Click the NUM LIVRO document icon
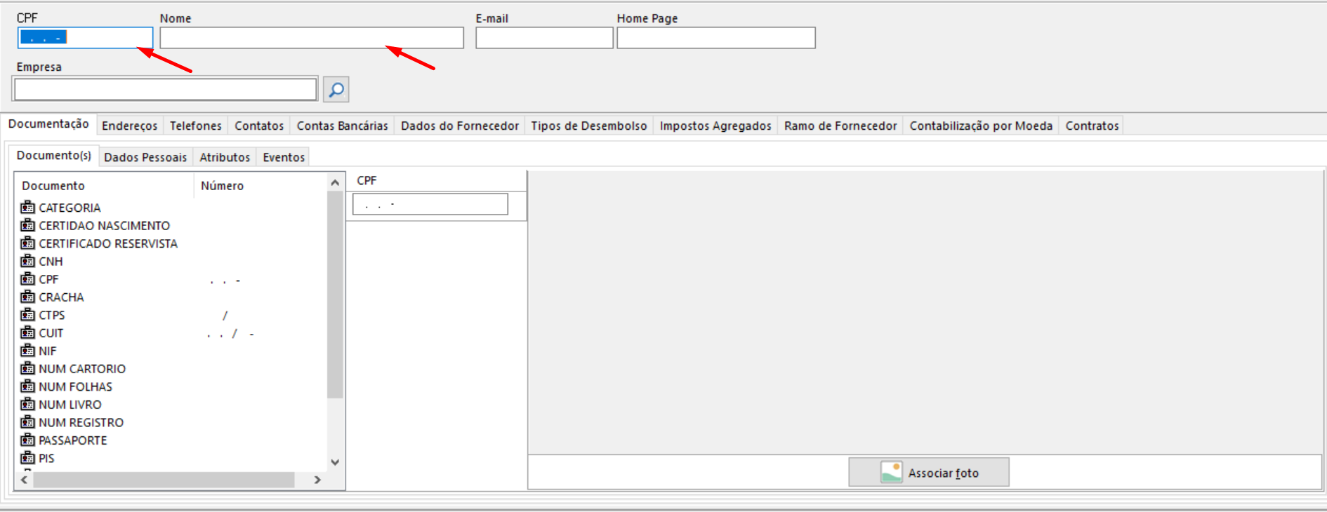The image size is (1327, 512). coord(27,404)
